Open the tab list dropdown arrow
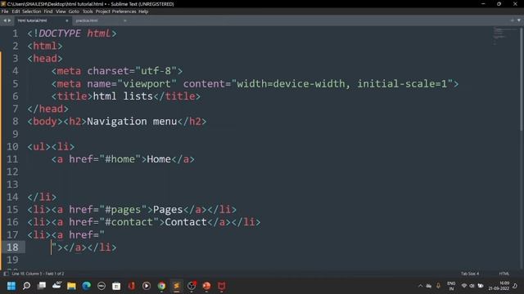 518,20
